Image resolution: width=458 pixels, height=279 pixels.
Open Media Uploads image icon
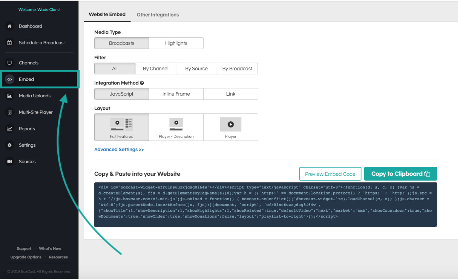[9, 96]
